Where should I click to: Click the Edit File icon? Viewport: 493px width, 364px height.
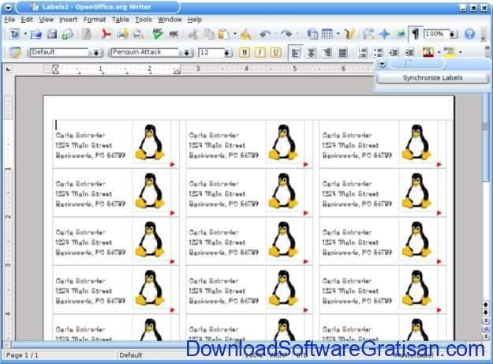[86, 34]
